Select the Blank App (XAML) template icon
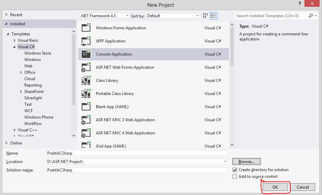This screenshot has height=195, width=322. 86,107
